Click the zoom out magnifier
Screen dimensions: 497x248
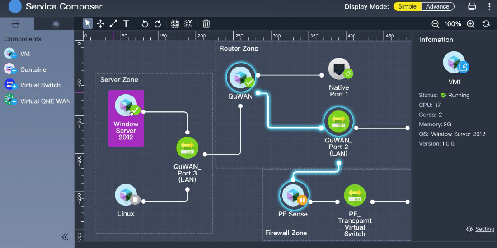click(x=435, y=24)
